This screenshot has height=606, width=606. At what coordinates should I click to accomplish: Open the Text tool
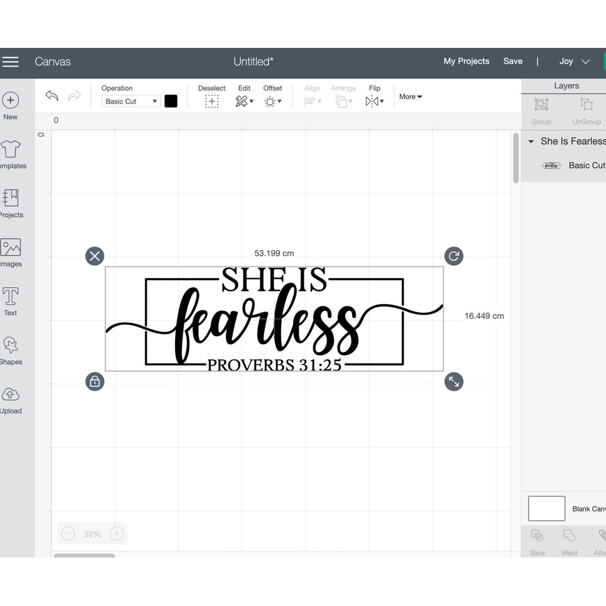[x=11, y=301]
